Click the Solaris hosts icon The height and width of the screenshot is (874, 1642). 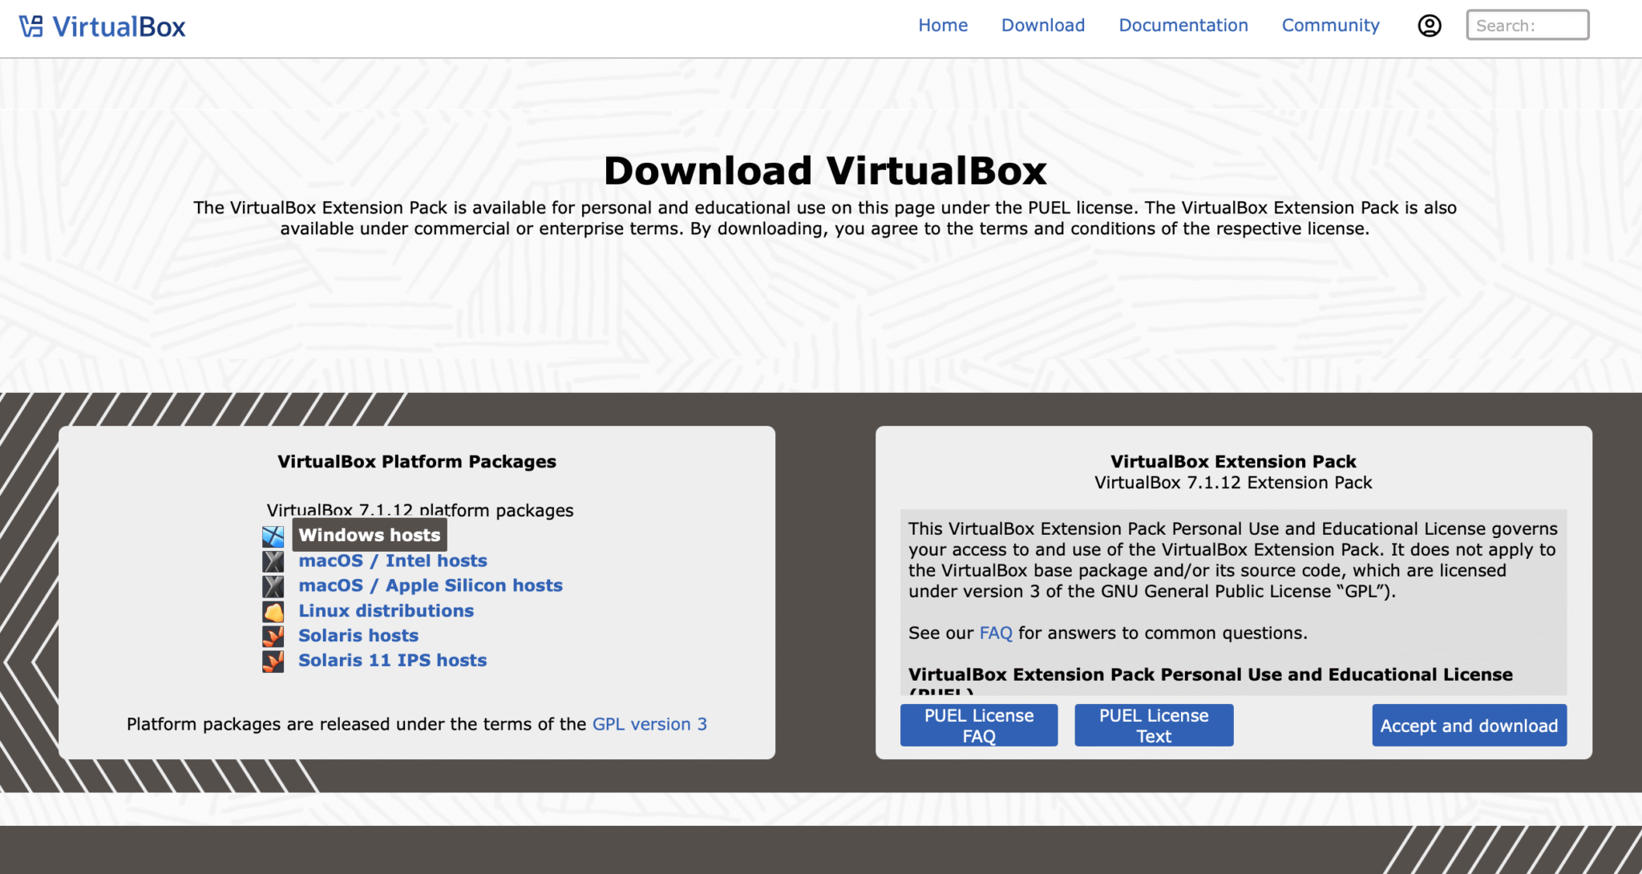tap(273, 637)
